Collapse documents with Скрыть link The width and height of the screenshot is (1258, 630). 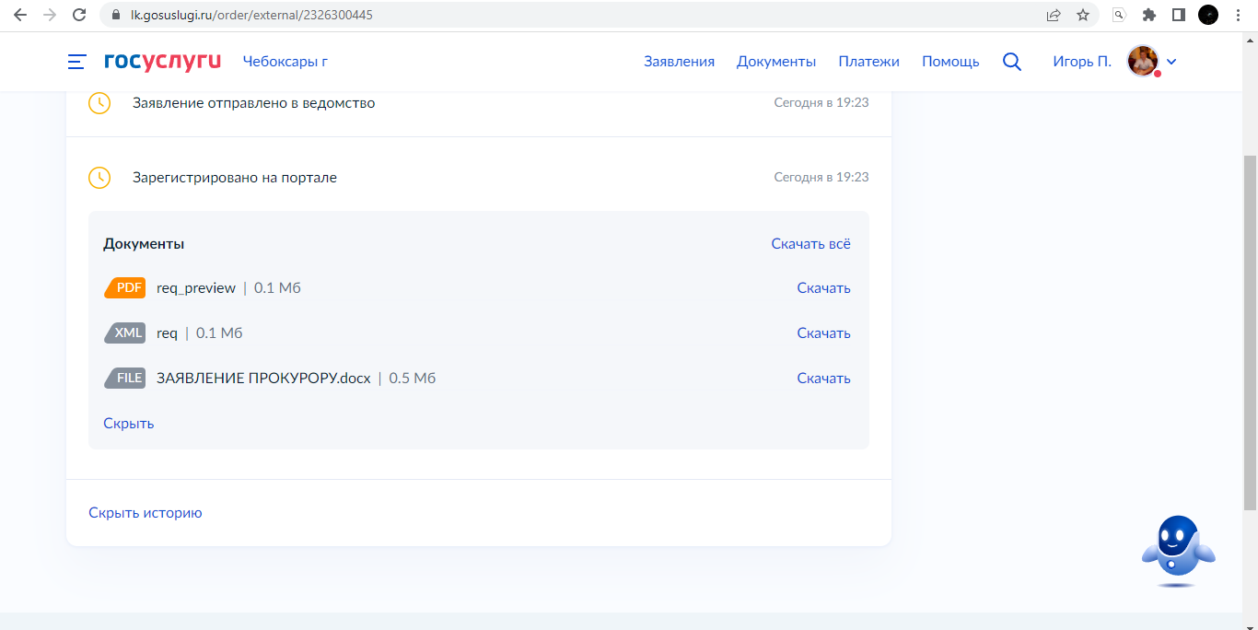tap(128, 424)
